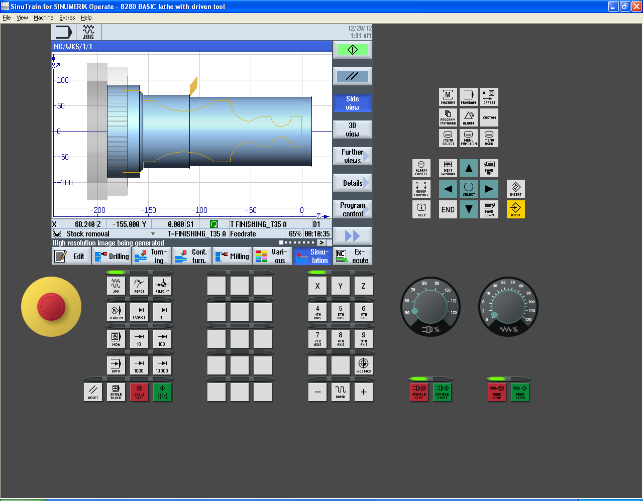The width and height of the screenshot is (643, 501).
Task: Click the cursor down arrow key
Action: click(469, 209)
